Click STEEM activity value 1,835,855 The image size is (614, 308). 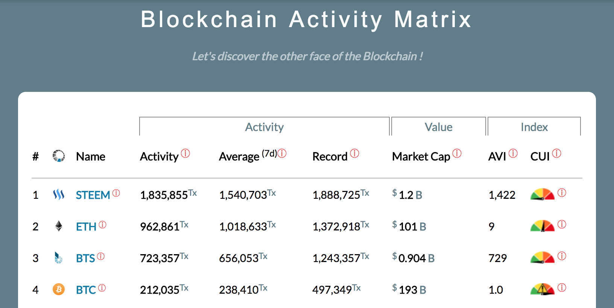coord(169,194)
